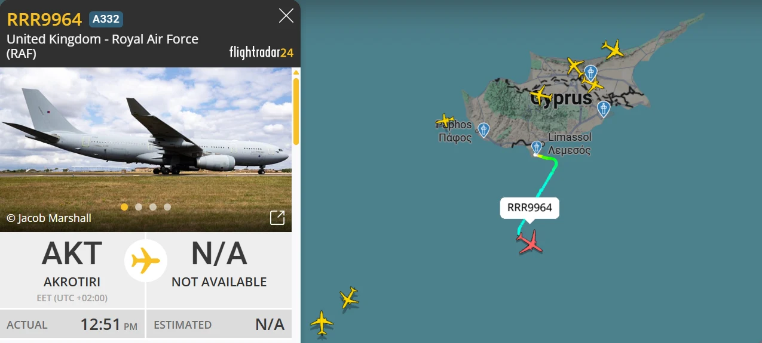This screenshot has width=762, height=343.
Task: Select the yellow aircraft west of Paphos
Action: pyautogui.click(x=445, y=120)
